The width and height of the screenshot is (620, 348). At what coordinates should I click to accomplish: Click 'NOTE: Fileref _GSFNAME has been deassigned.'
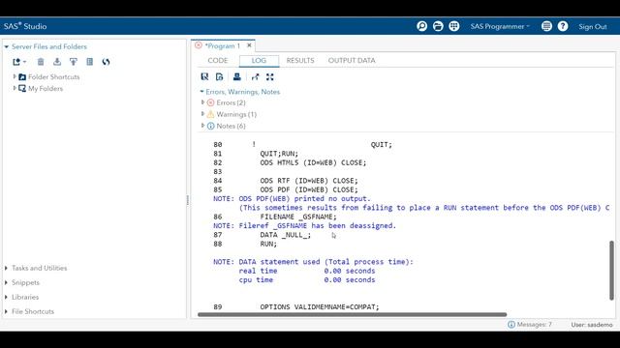point(304,225)
